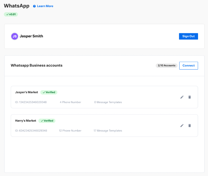Click the 0 Message Templates text
This screenshot has width=208, height=176.
click(108, 102)
